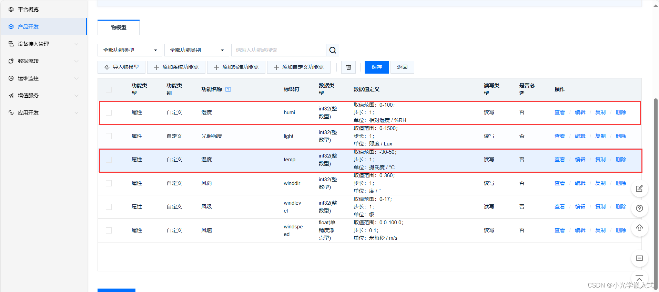This screenshot has width=659, height=292.
Task: Click the trash can delete icon
Action: pos(348,67)
